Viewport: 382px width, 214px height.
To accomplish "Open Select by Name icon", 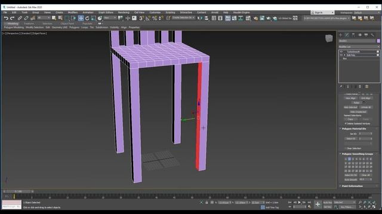I will pyautogui.click(x=60, y=18).
